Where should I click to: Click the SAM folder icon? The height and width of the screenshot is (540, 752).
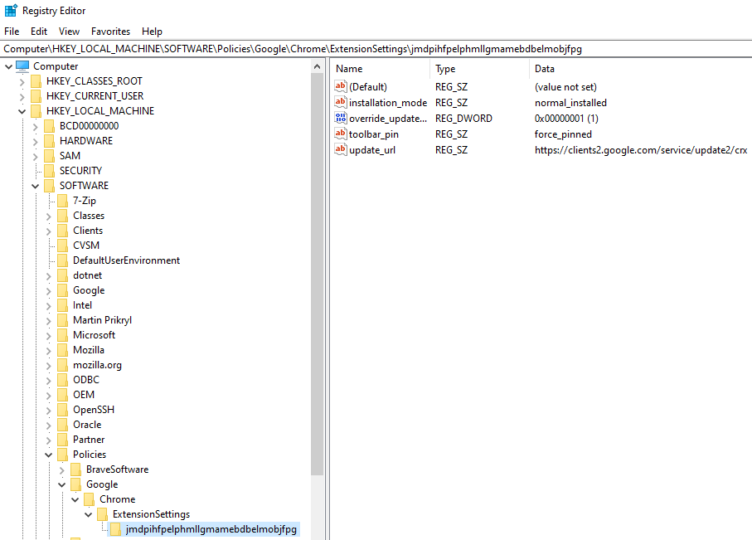click(50, 155)
